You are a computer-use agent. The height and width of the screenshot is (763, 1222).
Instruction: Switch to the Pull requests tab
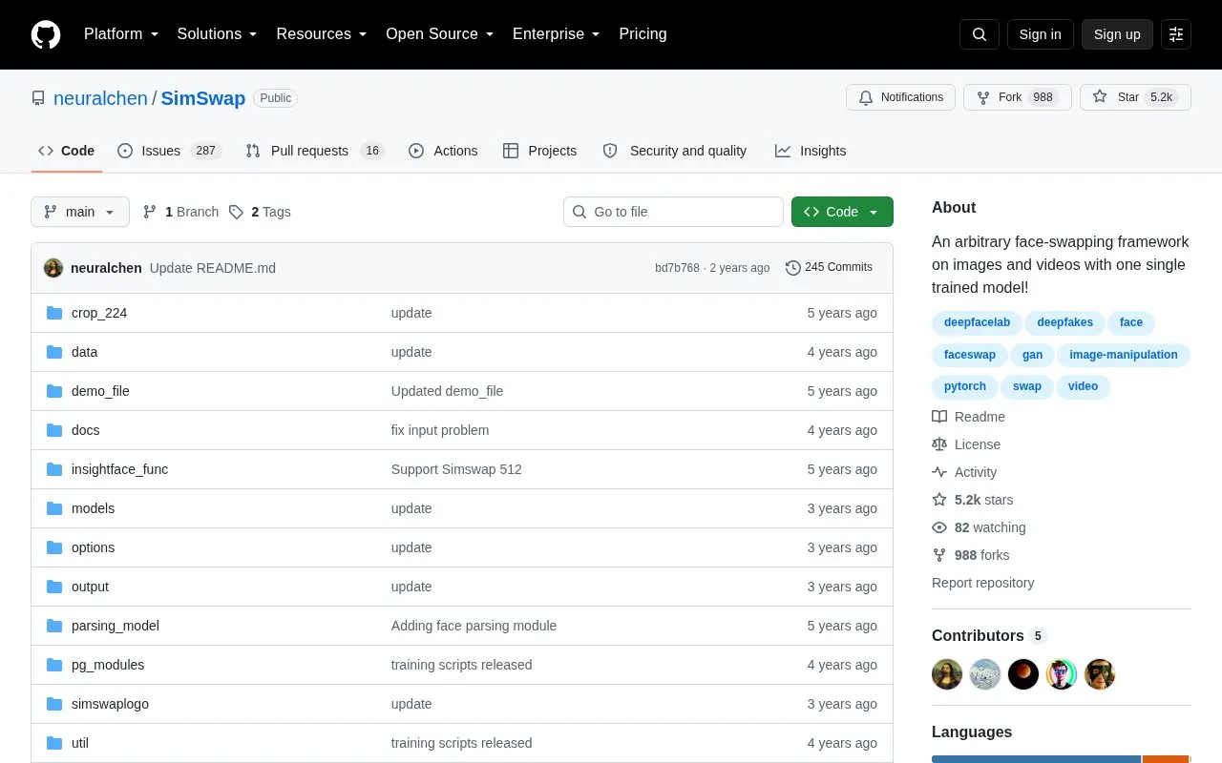click(x=314, y=151)
